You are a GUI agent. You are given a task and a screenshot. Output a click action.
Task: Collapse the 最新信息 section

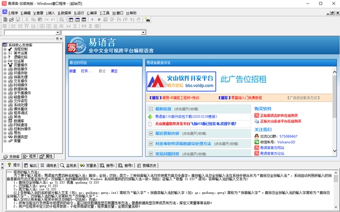coord(151,109)
